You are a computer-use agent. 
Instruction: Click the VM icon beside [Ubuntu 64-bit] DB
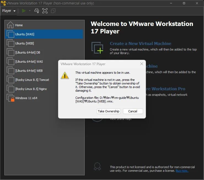[10, 52]
